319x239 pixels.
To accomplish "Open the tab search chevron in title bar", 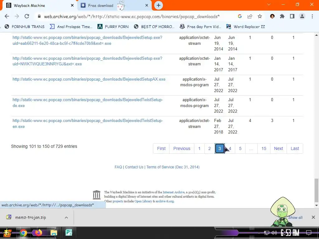I will click(x=269, y=4).
